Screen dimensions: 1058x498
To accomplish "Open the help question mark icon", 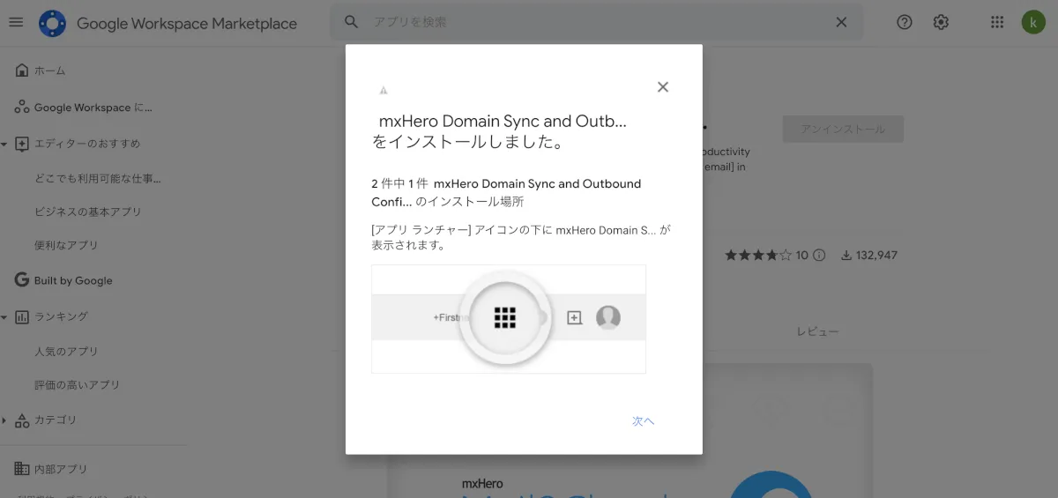I will (x=904, y=22).
